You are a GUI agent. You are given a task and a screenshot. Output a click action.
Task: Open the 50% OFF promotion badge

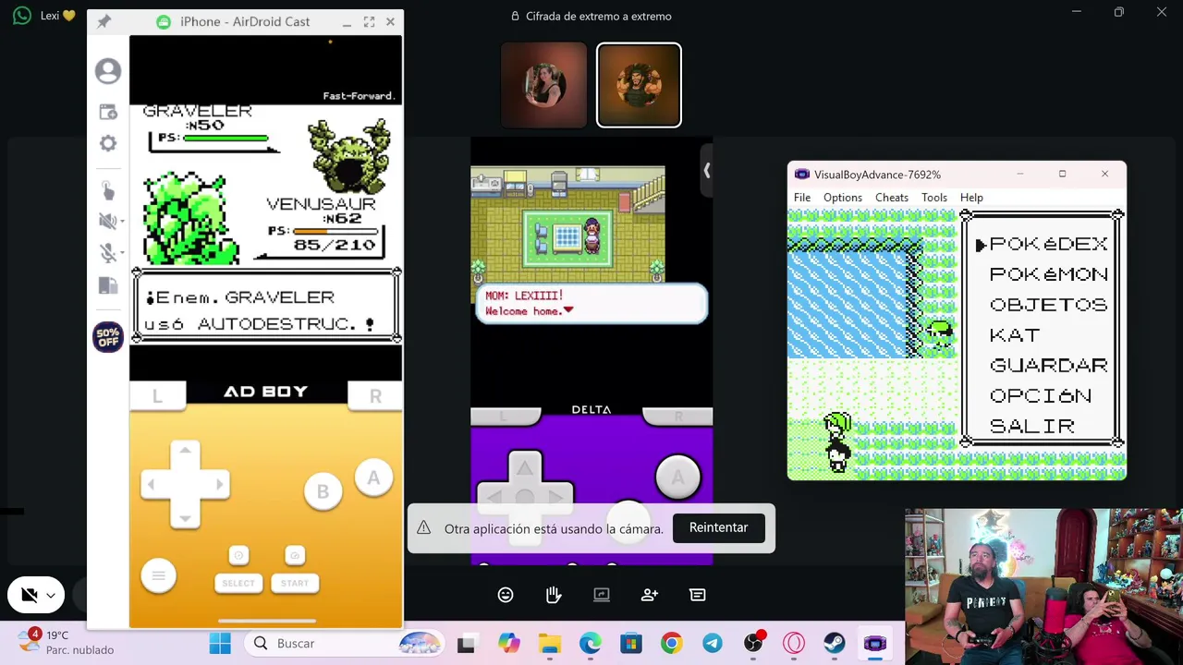point(108,337)
